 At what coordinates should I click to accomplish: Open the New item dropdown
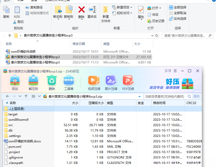click(122, 7)
